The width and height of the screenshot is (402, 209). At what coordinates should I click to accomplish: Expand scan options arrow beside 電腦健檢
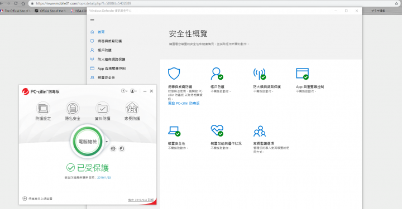107,142
